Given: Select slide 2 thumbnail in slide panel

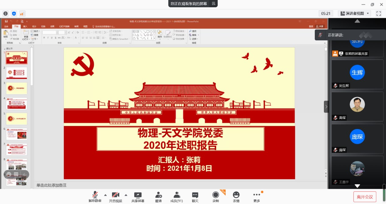Looking at the screenshot, I should coord(16,73).
